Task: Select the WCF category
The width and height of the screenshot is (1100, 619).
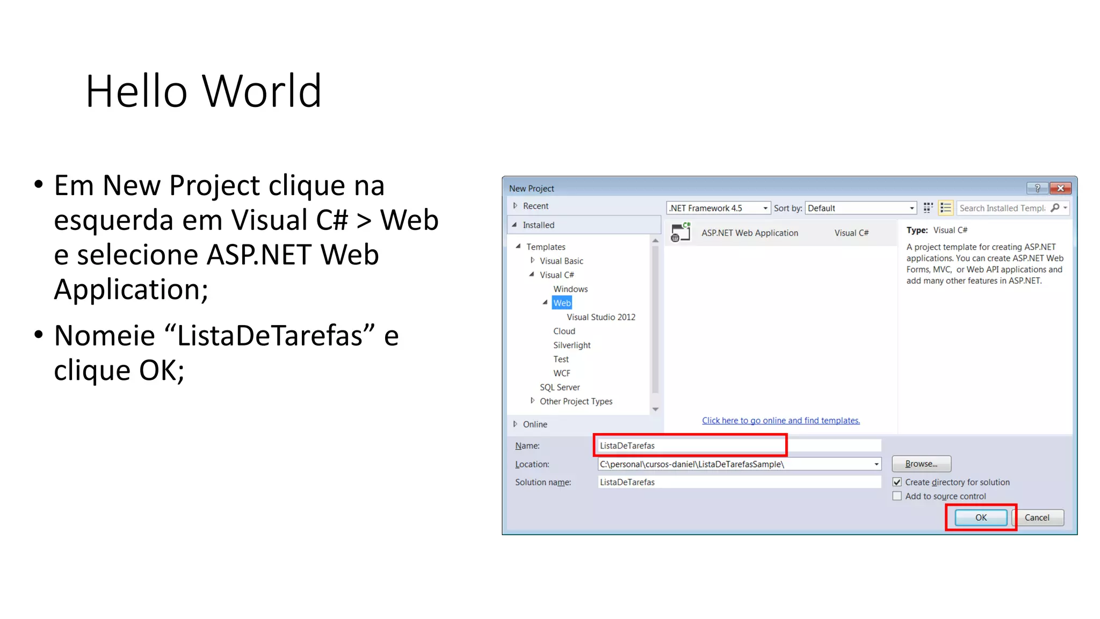Action: (562, 373)
